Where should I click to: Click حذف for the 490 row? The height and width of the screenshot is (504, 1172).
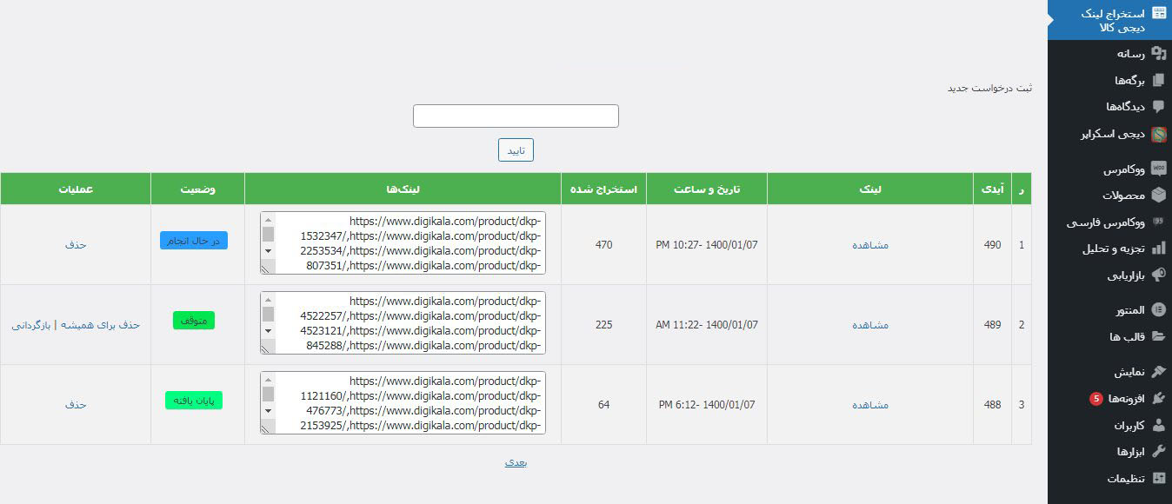tap(76, 245)
